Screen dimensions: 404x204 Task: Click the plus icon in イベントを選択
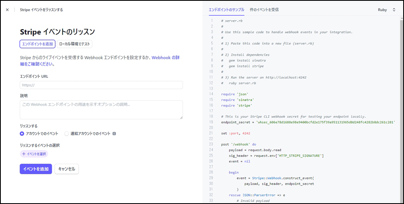point(24,154)
